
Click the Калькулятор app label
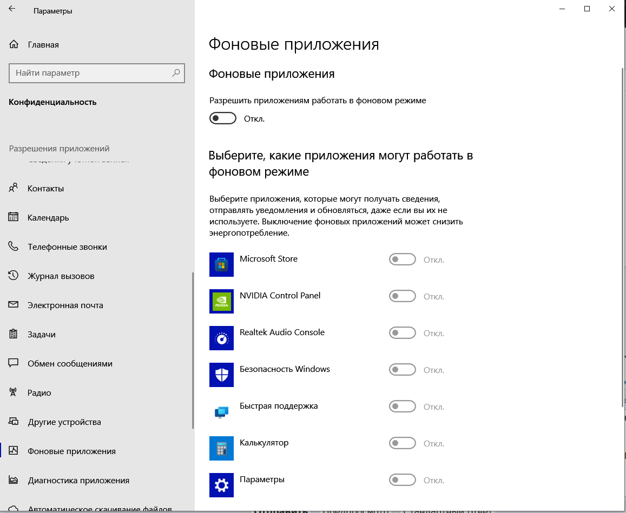click(x=264, y=442)
